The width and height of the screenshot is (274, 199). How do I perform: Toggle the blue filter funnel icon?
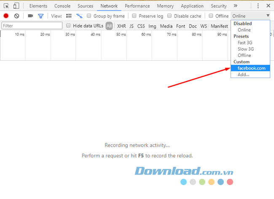point(41,16)
